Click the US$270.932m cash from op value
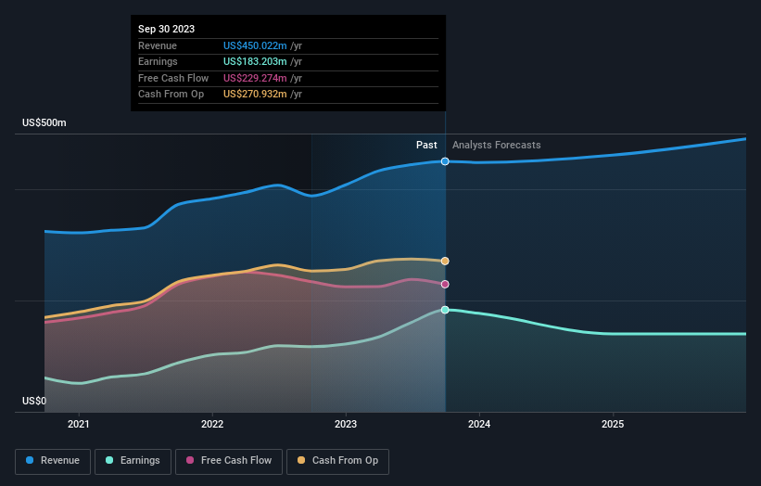This screenshot has height=486, width=761. pyautogui.click(x=255, y=95)
